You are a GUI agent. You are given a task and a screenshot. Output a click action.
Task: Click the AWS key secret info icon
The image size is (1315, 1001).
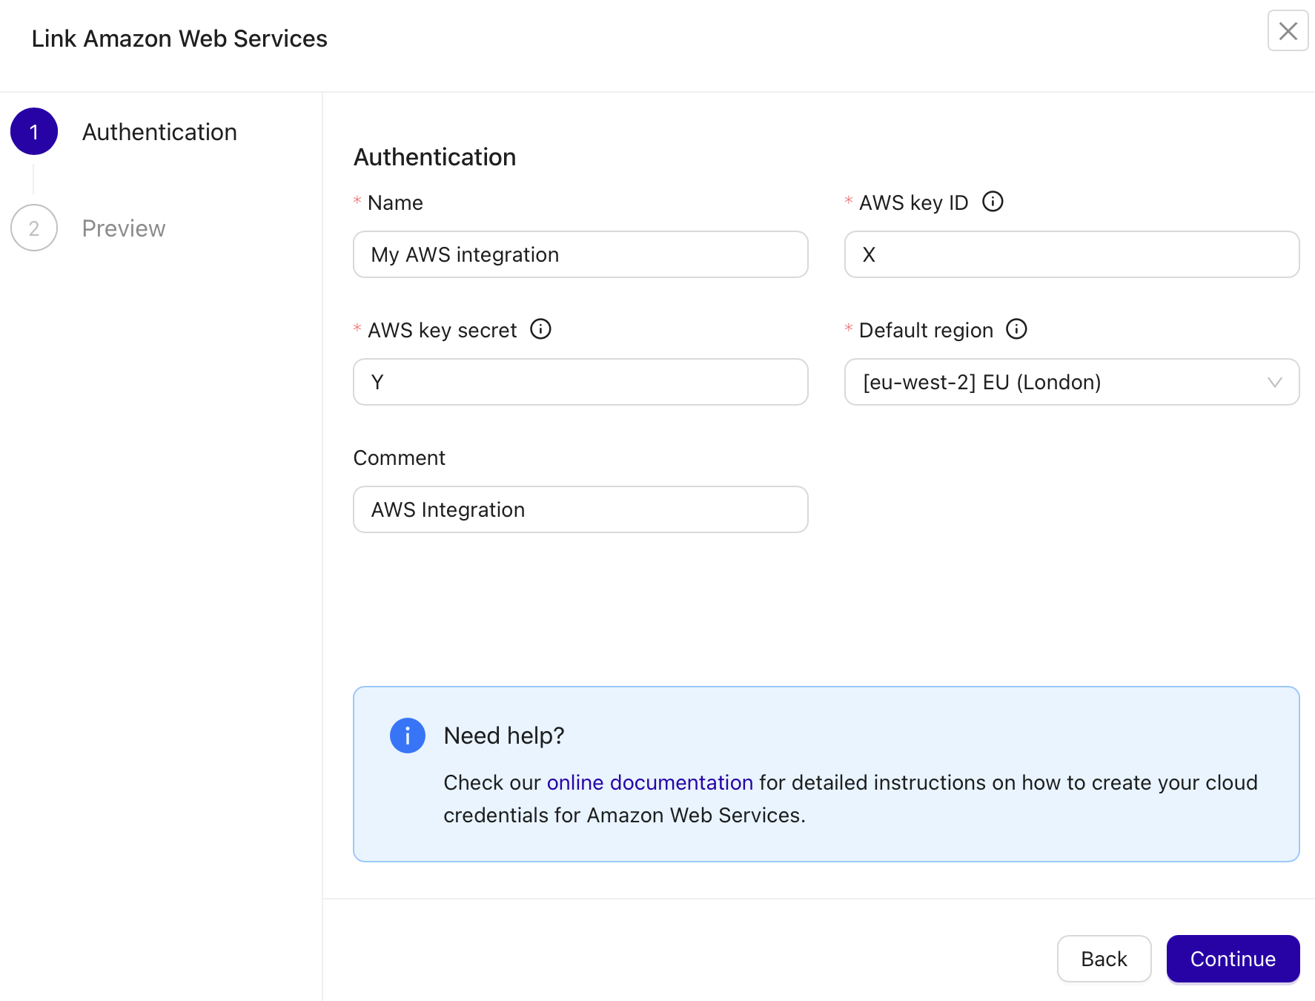point(541,329)
